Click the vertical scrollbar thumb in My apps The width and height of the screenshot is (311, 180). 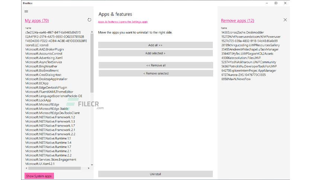pyautogui.click(x=92, y=63)
